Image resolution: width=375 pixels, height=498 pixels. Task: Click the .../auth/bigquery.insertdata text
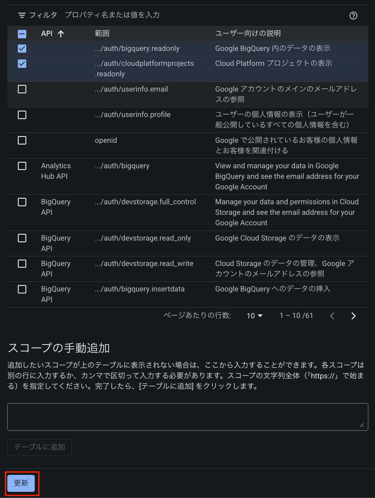(x=140, y=289)
